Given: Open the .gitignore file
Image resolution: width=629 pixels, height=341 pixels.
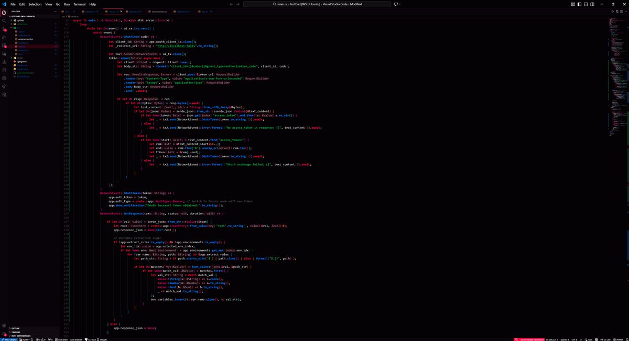Looking at the screenshot, I should click(x=34, y=61).
